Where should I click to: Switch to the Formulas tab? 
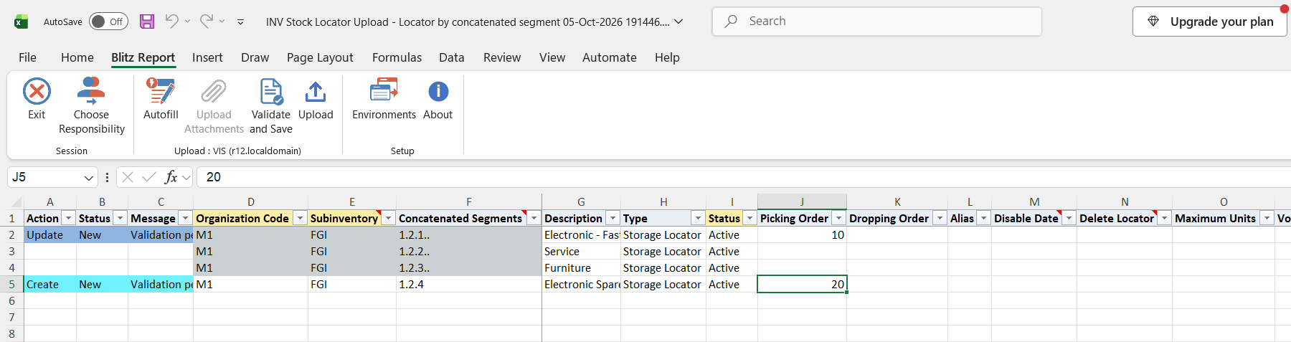coord(397,57)
